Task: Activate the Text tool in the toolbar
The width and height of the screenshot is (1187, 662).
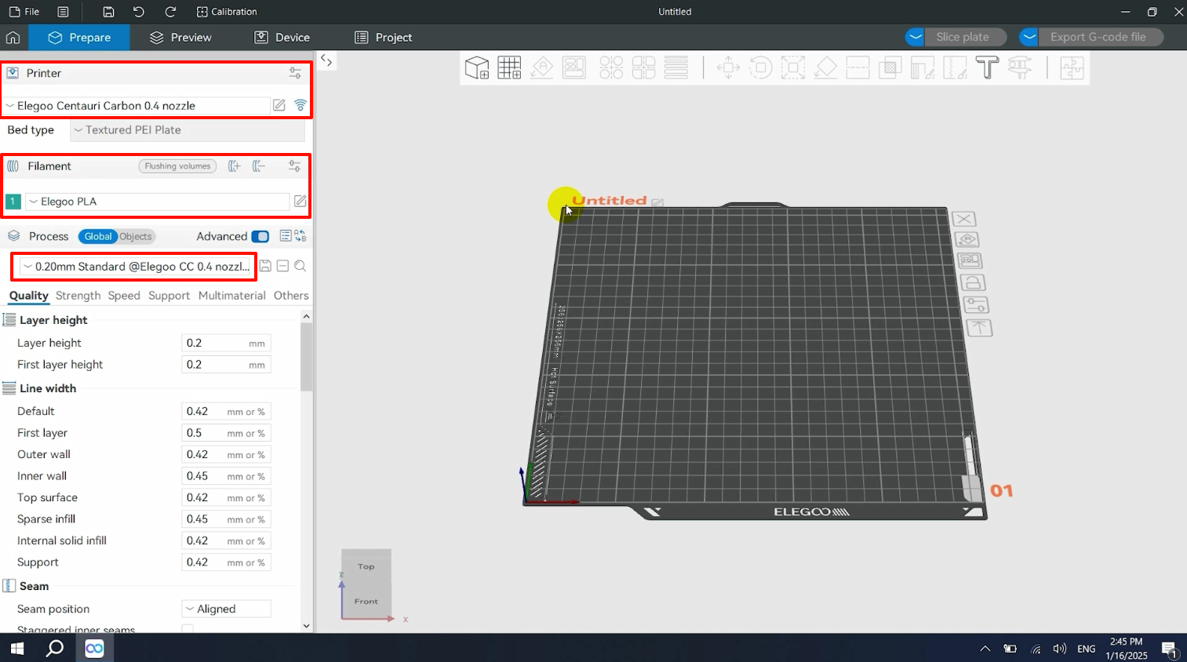Action: click(987, 67)
